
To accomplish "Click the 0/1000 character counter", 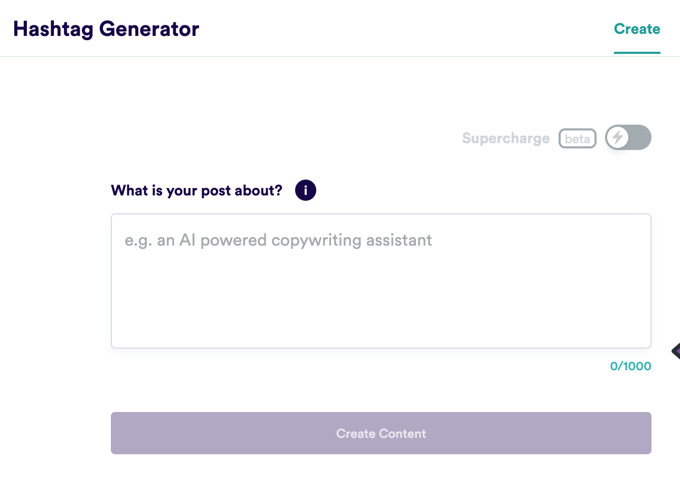I will click(630, 366).
